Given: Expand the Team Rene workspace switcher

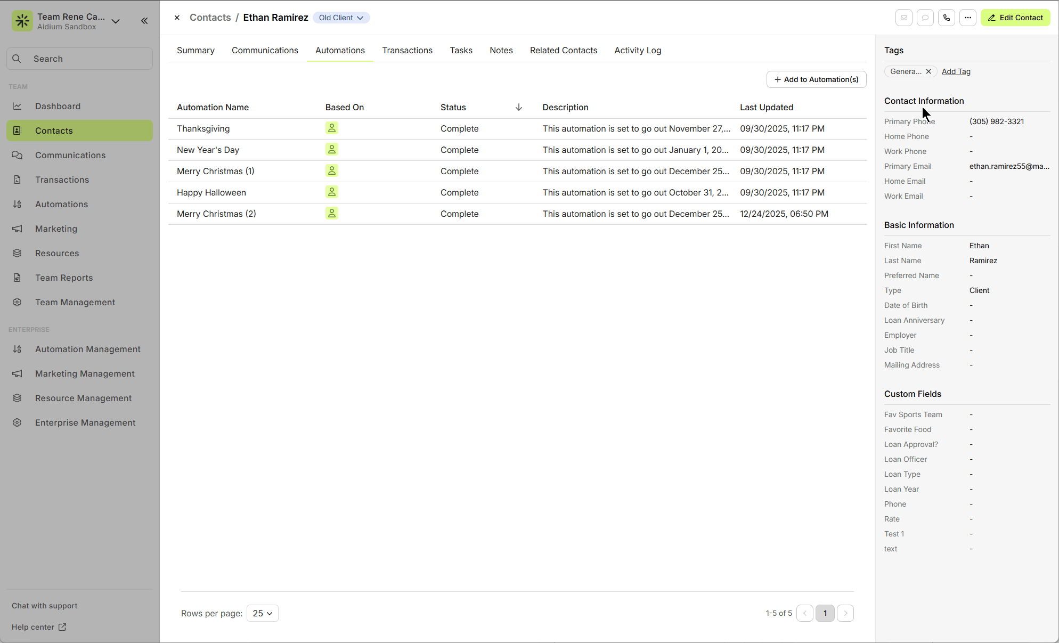Looking at the screenshot, I should point(116,21).
